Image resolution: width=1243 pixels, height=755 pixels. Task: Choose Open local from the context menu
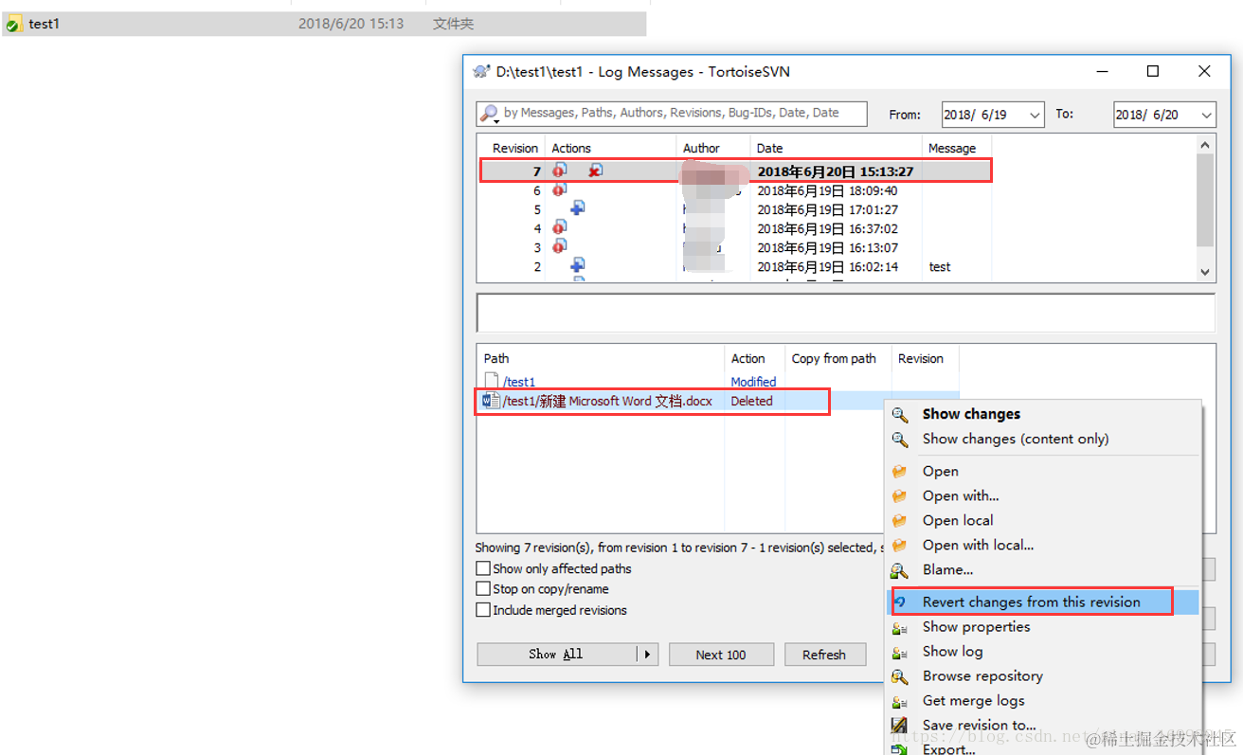pyautogui.click(x=958, y=520)
